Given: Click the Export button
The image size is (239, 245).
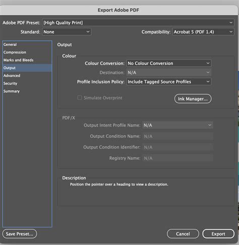Looking at the screenshot, I should pyautogui.click(x=218, y=234).
